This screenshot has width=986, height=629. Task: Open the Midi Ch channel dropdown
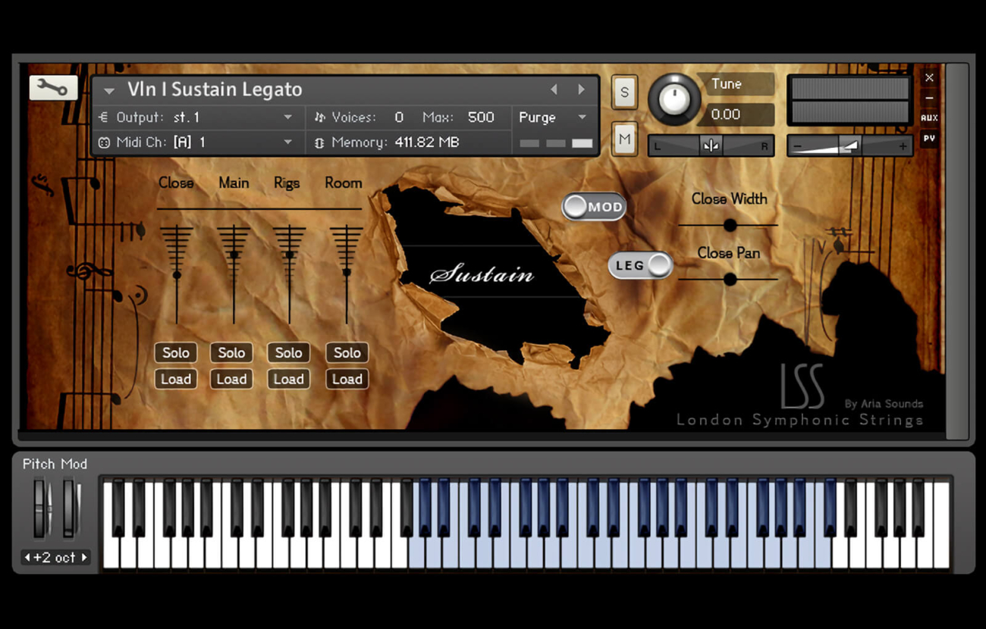coord(287,142)
